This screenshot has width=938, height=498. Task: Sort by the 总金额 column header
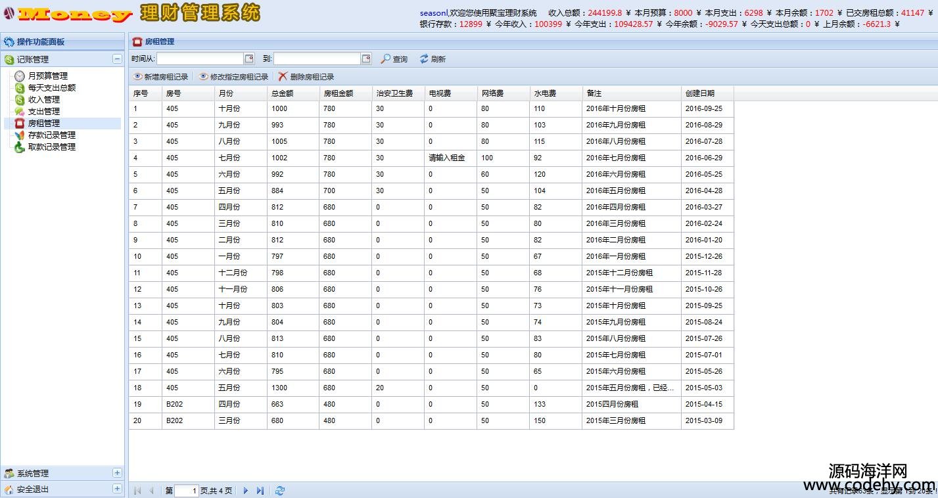point(292,93)
